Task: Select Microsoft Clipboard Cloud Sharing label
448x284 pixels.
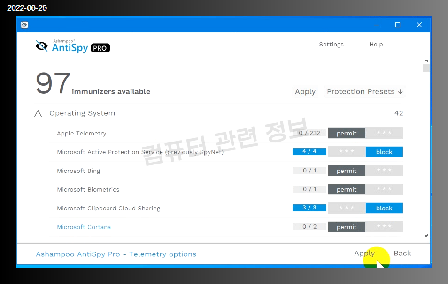Action: coord(108,208)
